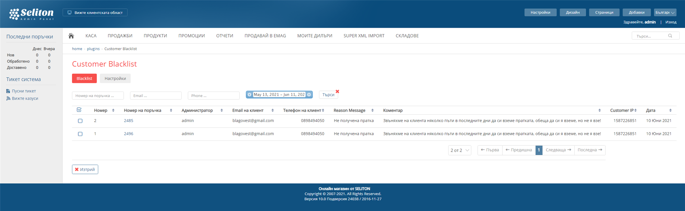Viewport: 685px width, 211px height.
Task: Click the Изтрий delete button
Action: (85, 170)
